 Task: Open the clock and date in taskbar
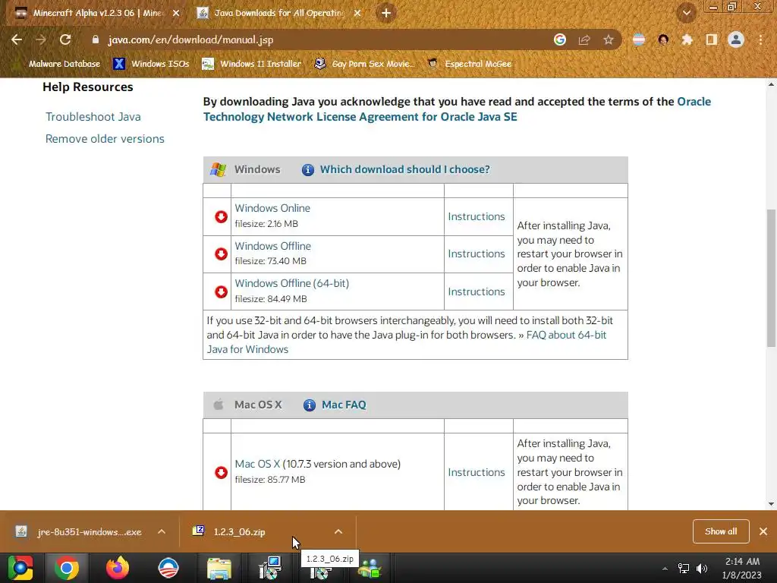[x=742, y=568]
